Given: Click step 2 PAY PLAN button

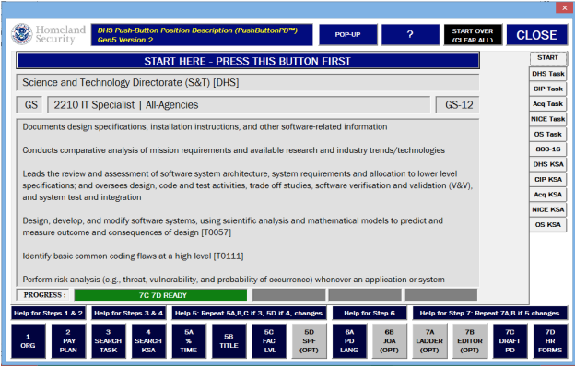Looking at the screenshot, I should [69, 339].
